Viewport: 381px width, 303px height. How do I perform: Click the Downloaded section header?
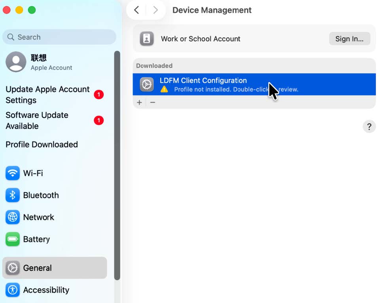click(154, 66)
